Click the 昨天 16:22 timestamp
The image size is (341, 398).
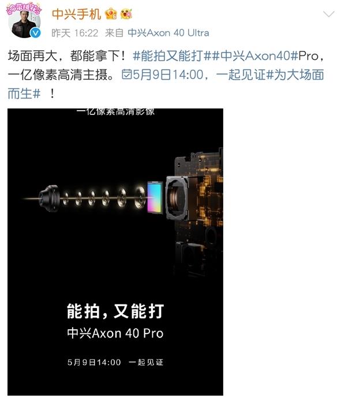pyautogui.click(x=74, y=33)
